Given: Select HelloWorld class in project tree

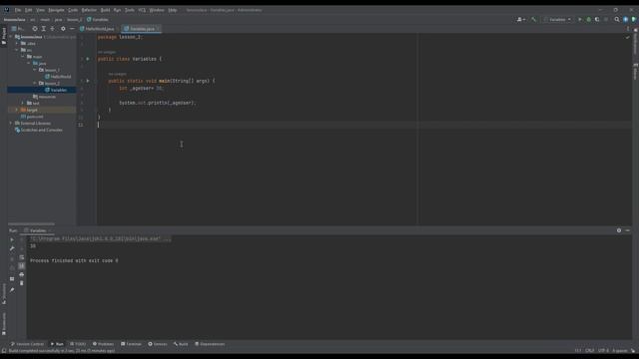Looking at the screenshot, I should coord(58,77).
